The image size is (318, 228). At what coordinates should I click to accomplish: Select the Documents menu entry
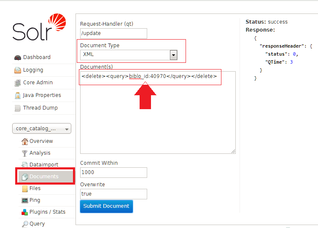pyautogui.click(x=46, y=177)
